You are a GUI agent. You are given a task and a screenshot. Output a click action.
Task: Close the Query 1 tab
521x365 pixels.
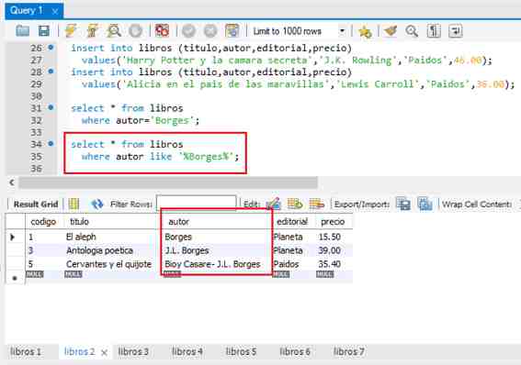click(55, 12)
